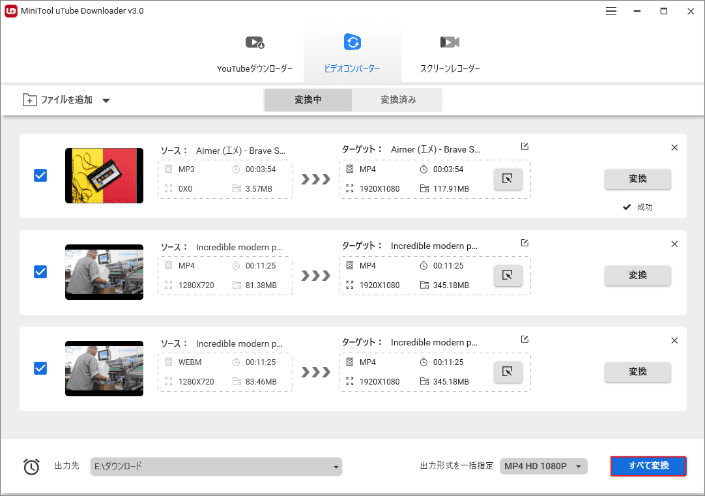Select the 変換中 tab

click(308, 100)
